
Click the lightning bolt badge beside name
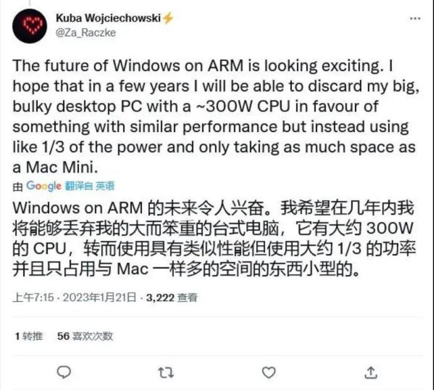click(x=168, y=18)
